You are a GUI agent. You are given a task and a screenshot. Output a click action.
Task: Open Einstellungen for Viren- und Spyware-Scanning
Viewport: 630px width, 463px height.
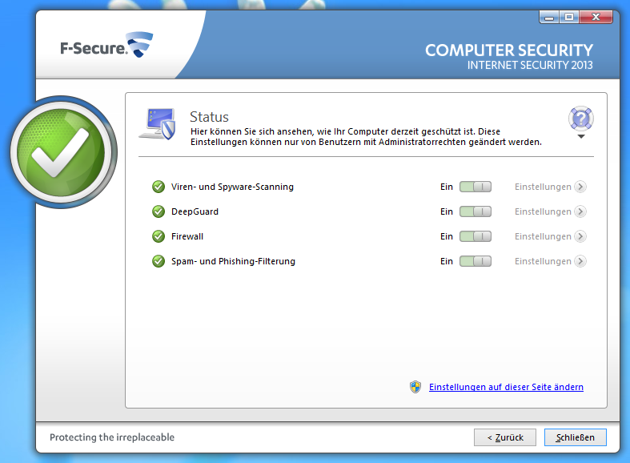pos(543,187)
